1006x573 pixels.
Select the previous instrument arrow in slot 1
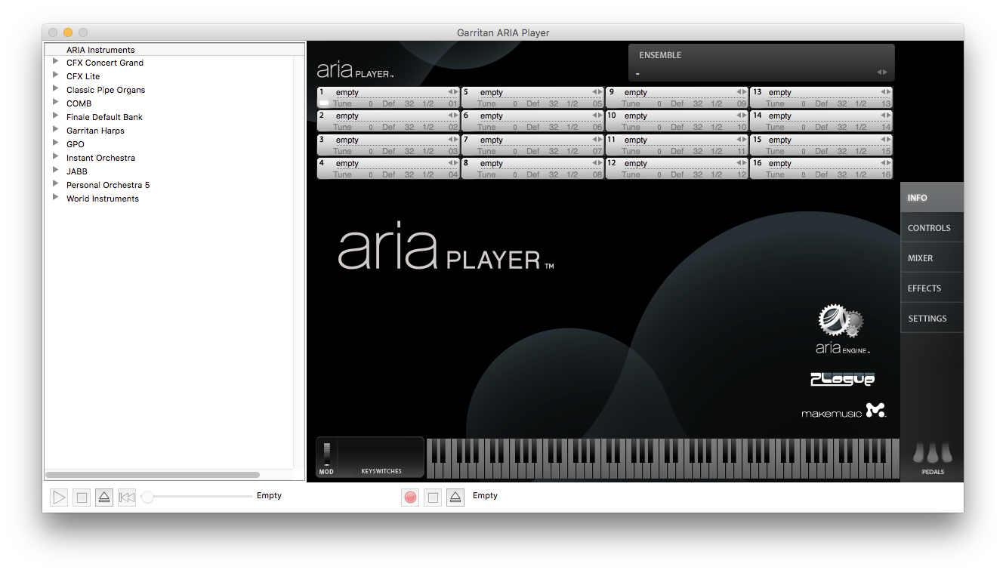[x=449, y=92]
